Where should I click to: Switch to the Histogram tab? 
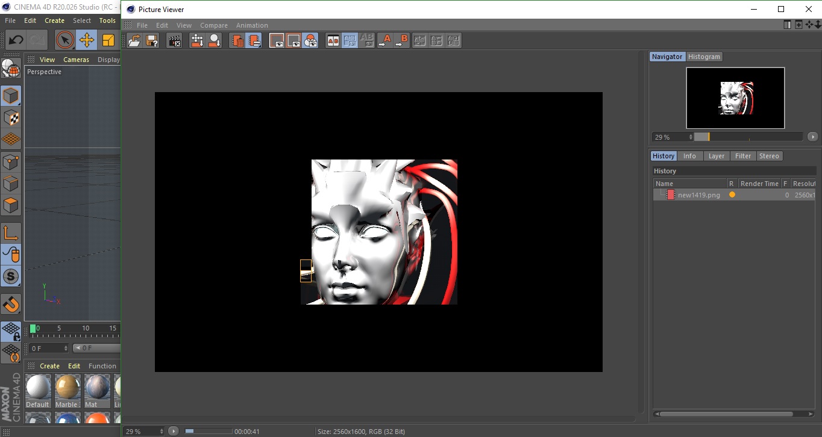click(704, 57)
